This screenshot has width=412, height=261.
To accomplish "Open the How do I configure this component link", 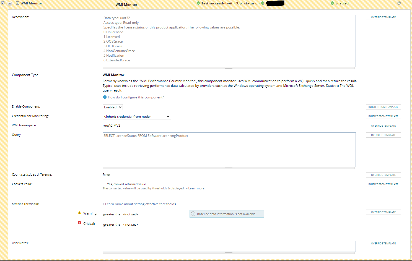I will click(x=136, y=97).
